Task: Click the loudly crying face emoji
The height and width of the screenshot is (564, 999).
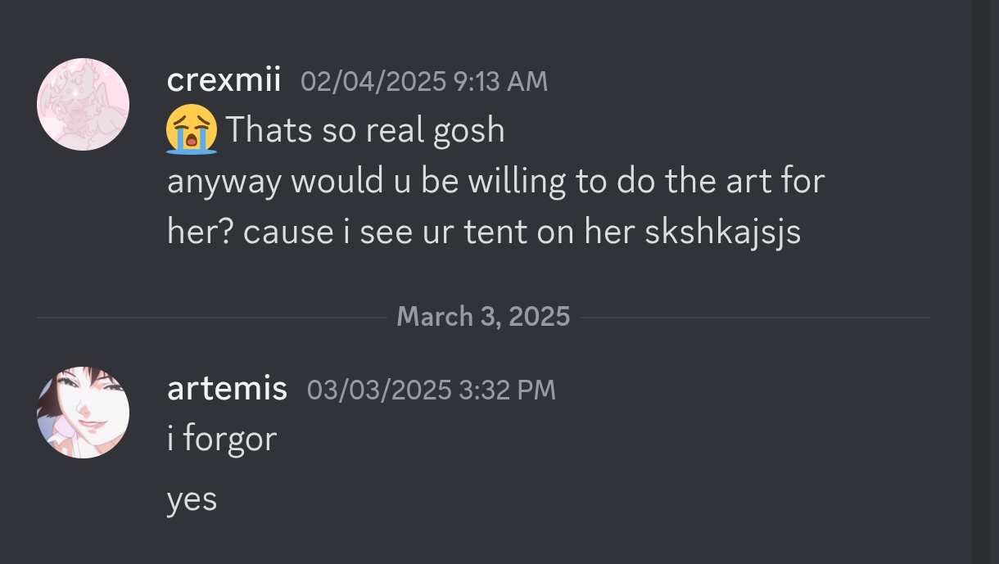Action: pyautogui.click(x=192, y=129)
